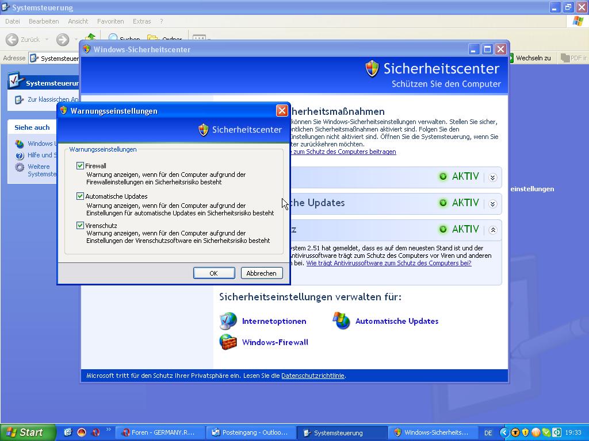Open the Datenschutzrichtlinie link
Viewport: 589px width, 441px height.
coord(312,376)
